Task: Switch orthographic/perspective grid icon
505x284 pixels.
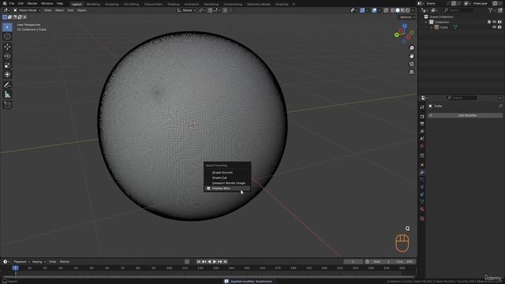Action: point(412,72)
